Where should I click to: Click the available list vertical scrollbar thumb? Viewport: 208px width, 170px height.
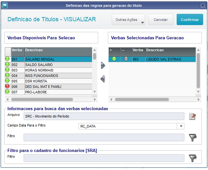(x=95, y=56)
